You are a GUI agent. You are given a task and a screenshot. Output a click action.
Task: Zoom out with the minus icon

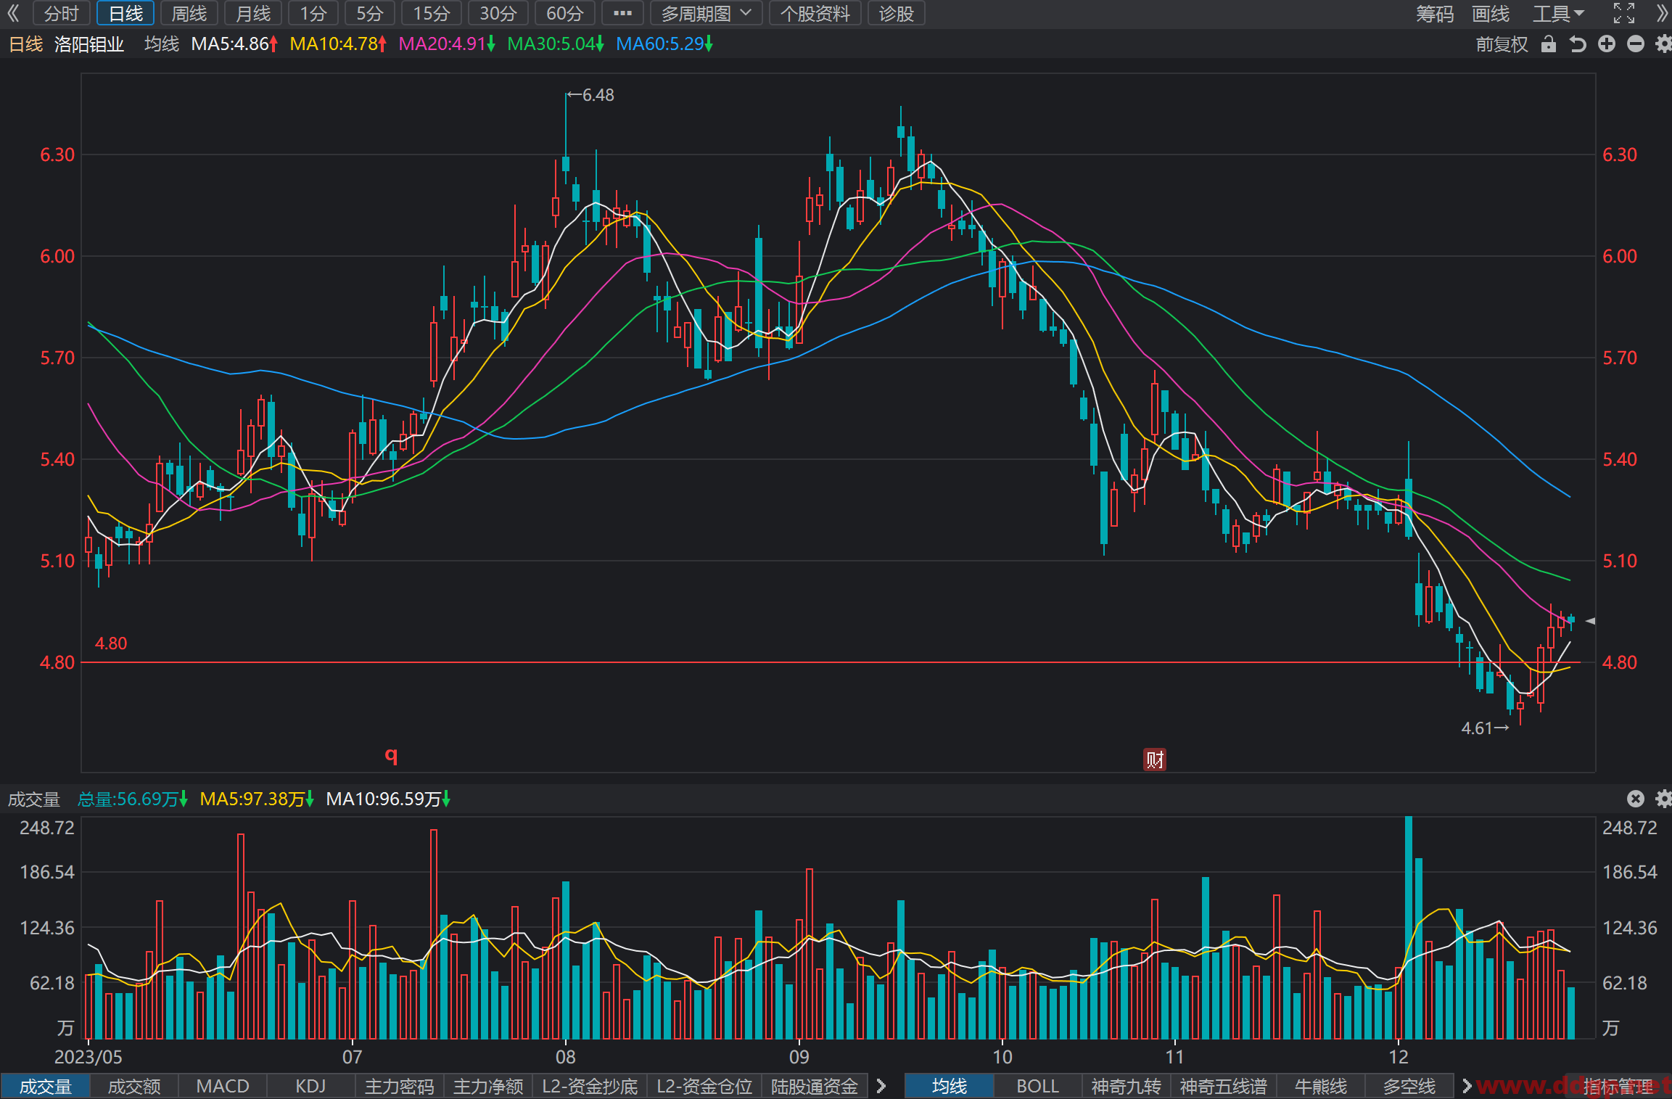[x=1636, y=44]
